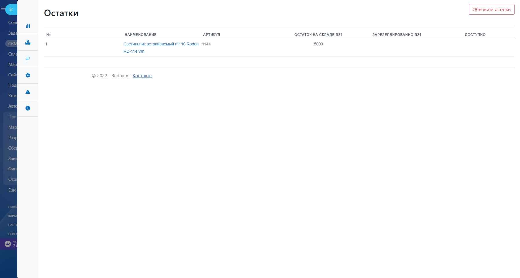Open the info circle icon
This screenshot has width=520, height=278.
[28, 108]
